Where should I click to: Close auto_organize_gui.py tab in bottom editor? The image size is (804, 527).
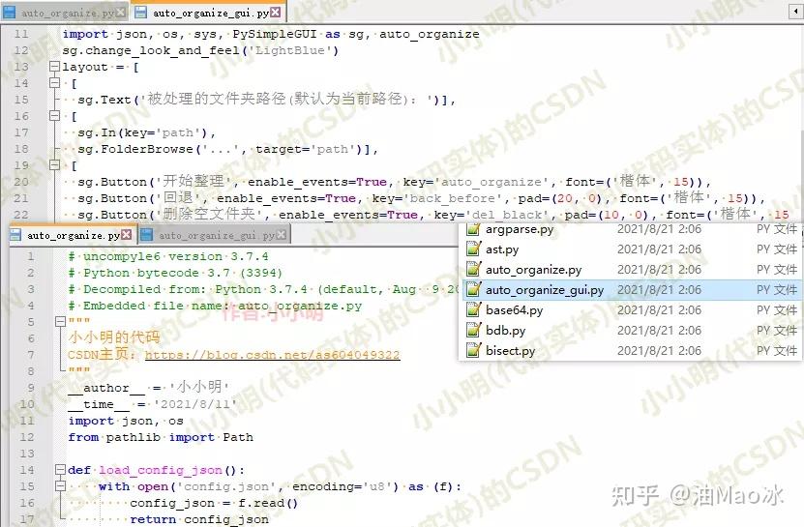(x=281, y=235)
